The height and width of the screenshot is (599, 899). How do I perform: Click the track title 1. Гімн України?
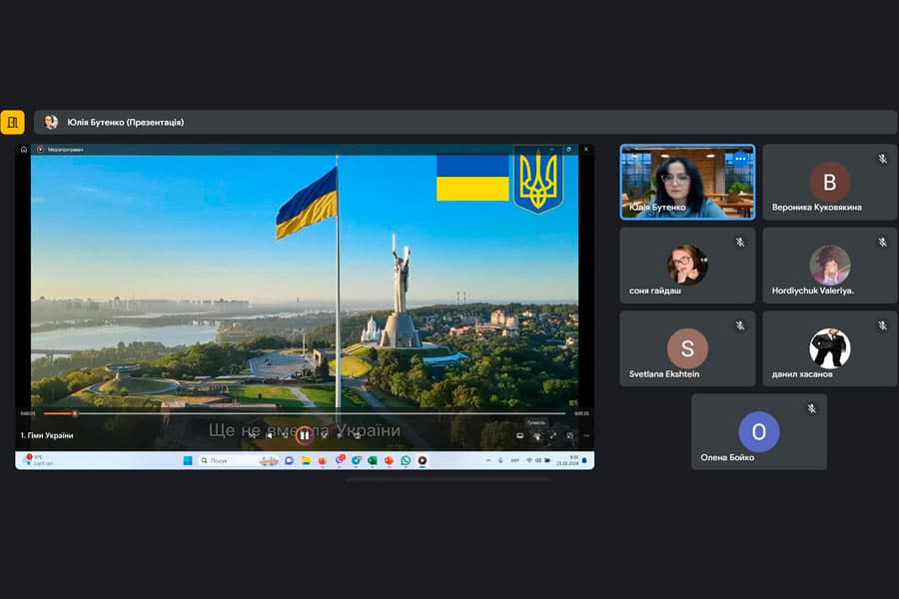point(47,435)
